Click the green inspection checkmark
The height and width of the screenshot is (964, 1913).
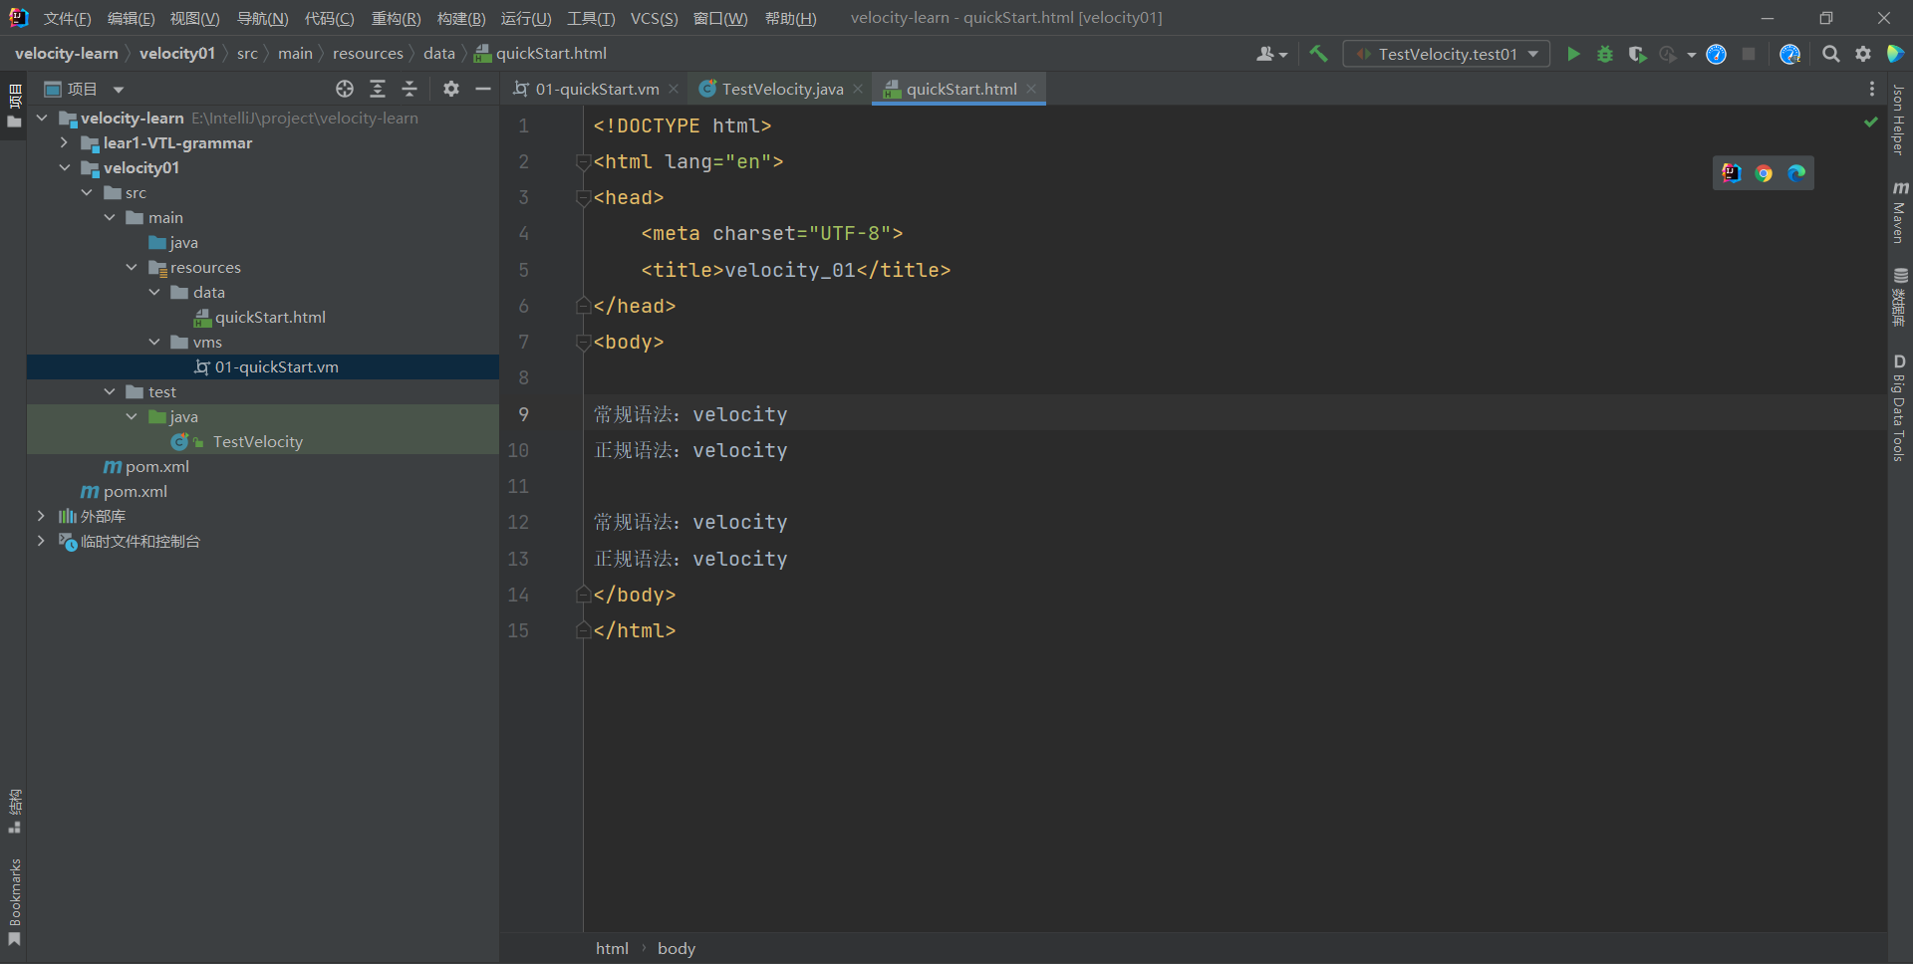pyautogui.click(x=1870, y=121)
